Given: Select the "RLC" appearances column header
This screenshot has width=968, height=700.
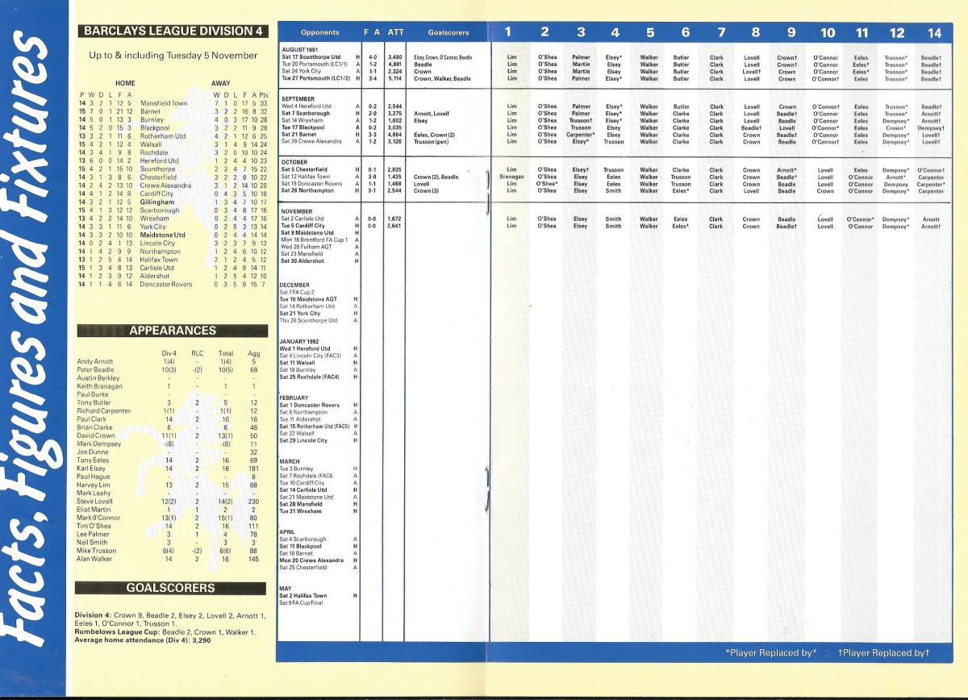Looking at the screenshot, I should [198, 353].
